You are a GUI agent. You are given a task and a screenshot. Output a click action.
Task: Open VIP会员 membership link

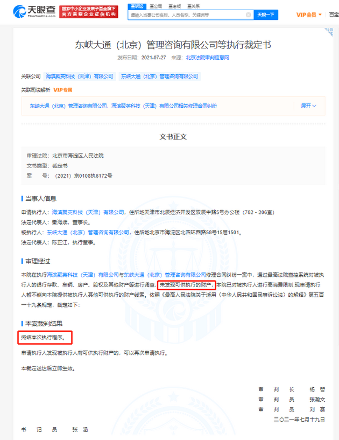[x=306, y=15]
